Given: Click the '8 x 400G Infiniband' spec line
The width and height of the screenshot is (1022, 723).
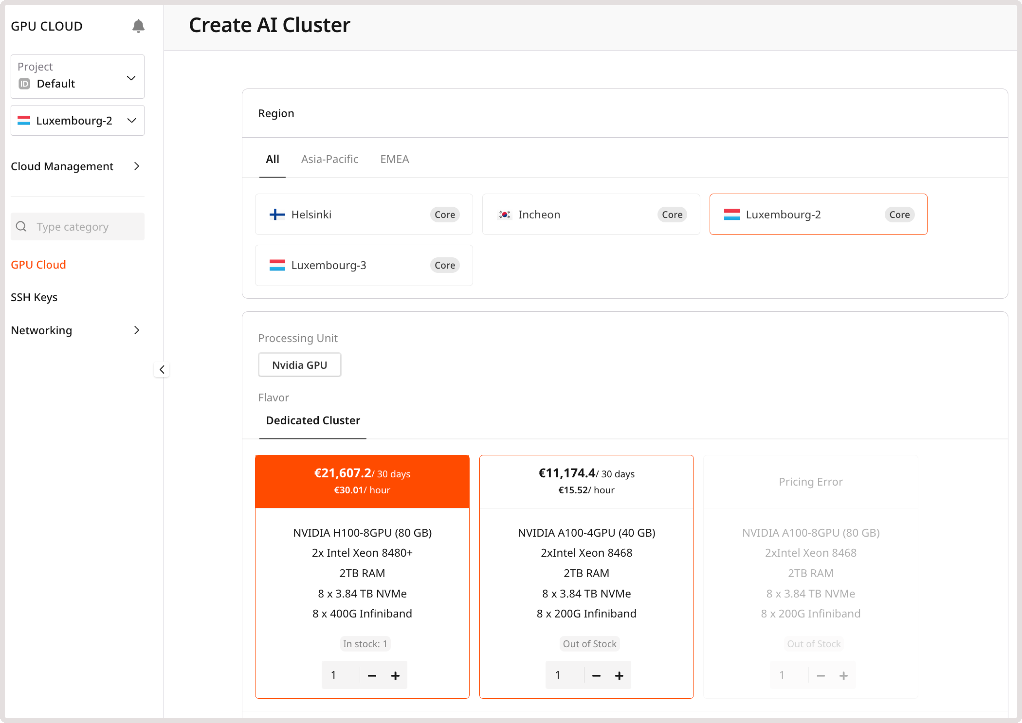Looking at the screenshot, I should 362,613.
